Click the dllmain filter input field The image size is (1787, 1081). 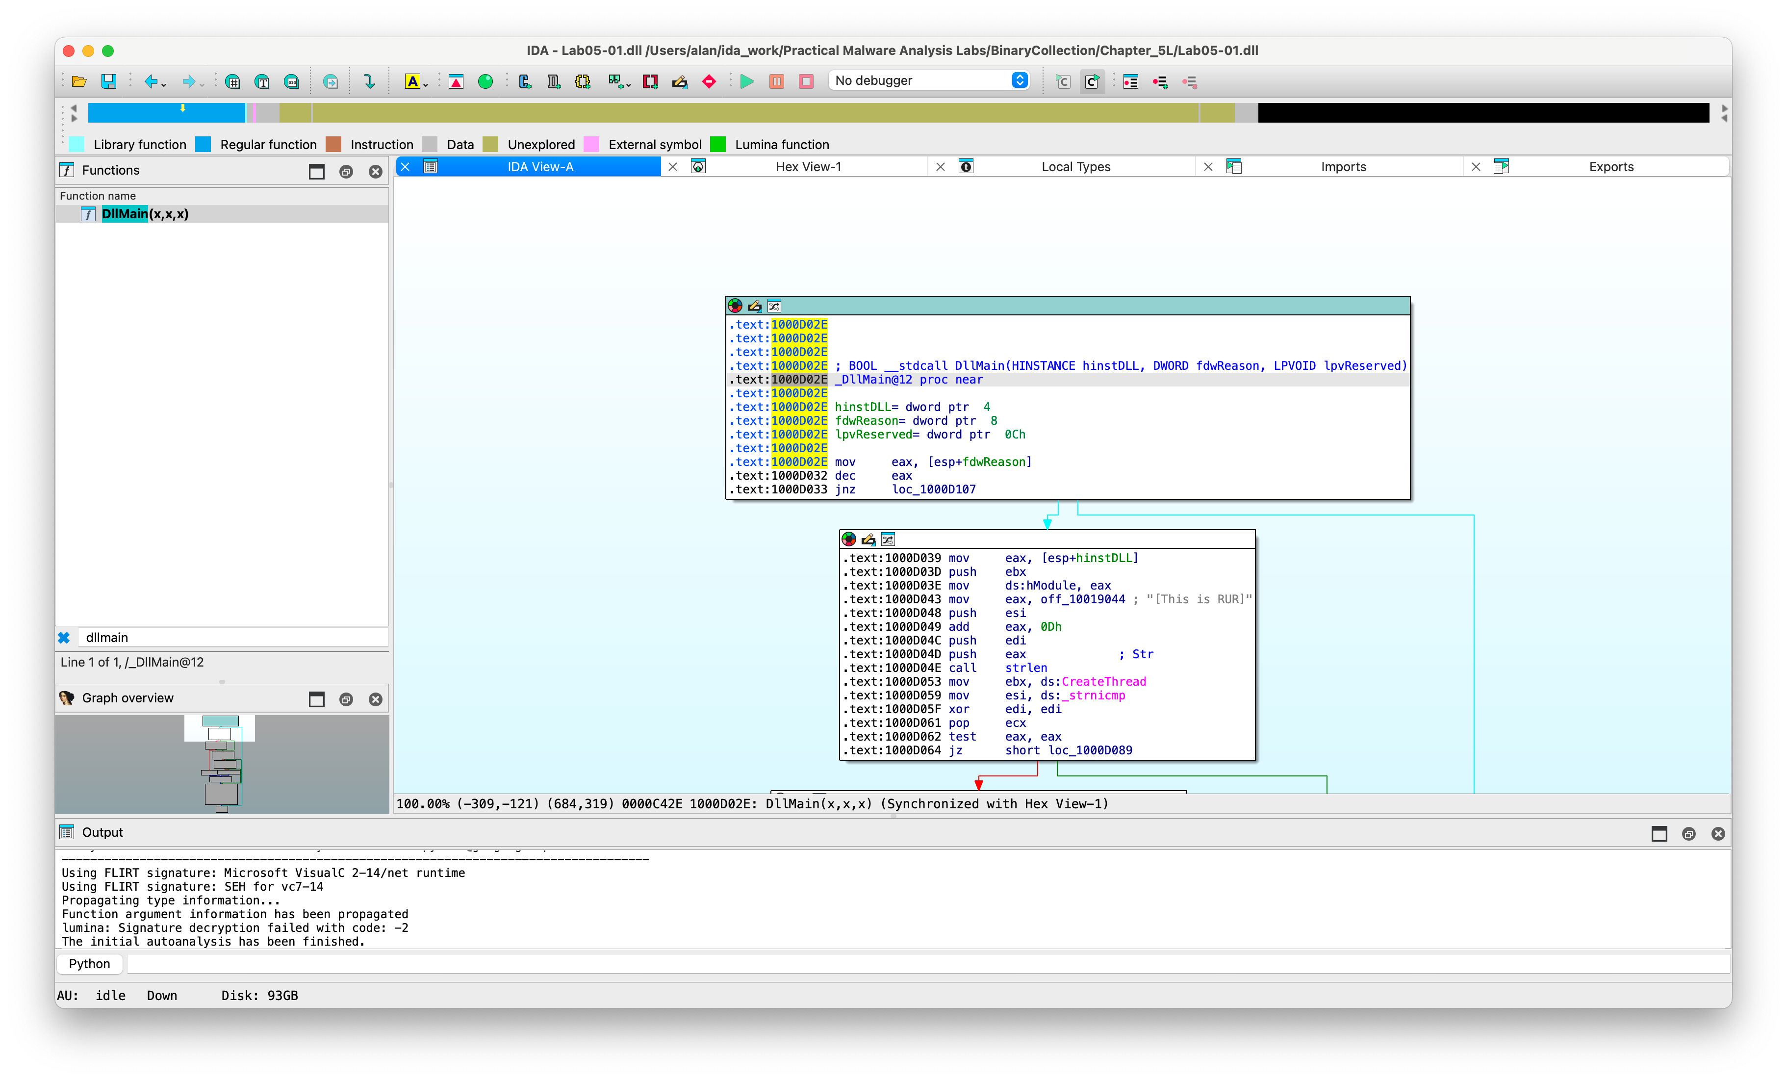point(233,638)
